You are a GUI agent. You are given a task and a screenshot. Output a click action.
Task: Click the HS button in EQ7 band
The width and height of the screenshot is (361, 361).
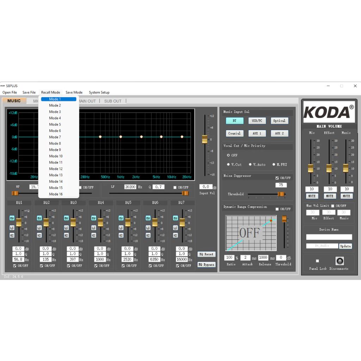click(x=176, y=235)
